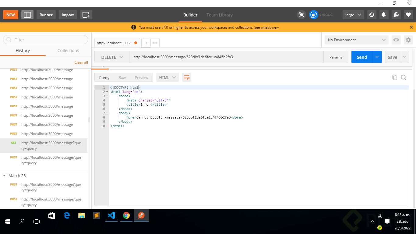Search the response body magnifier icon
This screenshot has width=416, height=234.
point(404,77)
